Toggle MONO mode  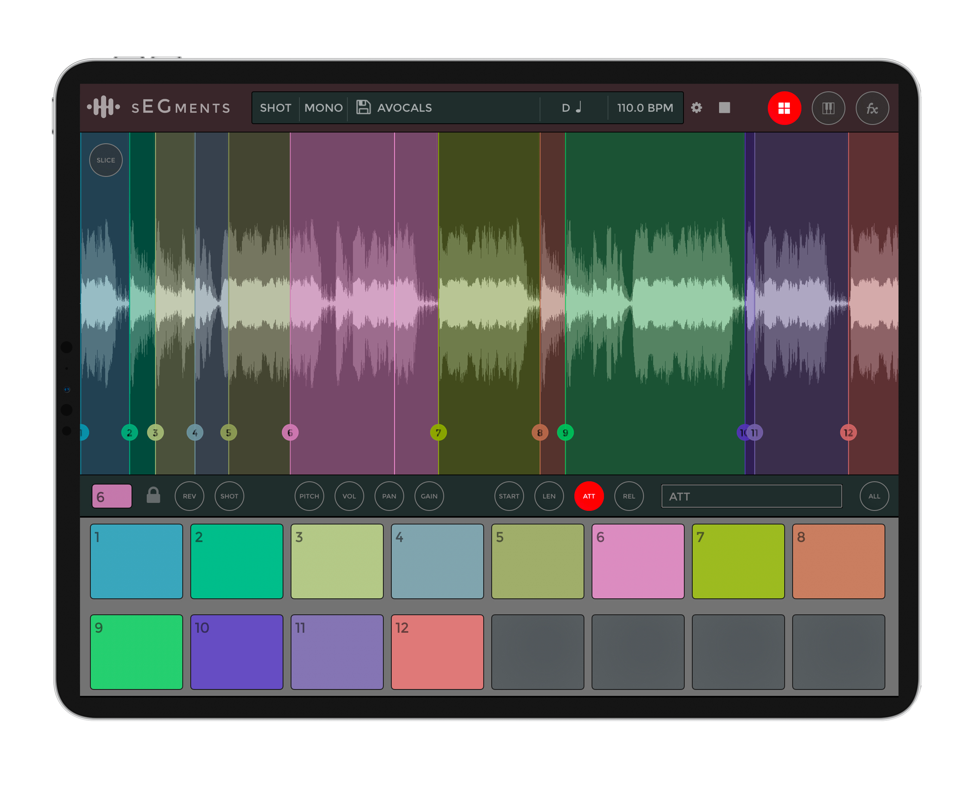(323, 108)
